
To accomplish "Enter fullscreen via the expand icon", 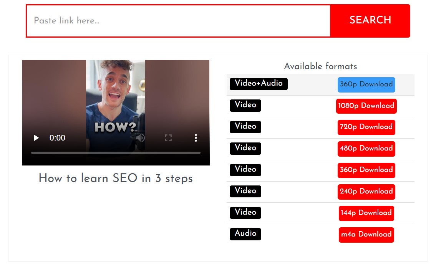I will (168, 137).
